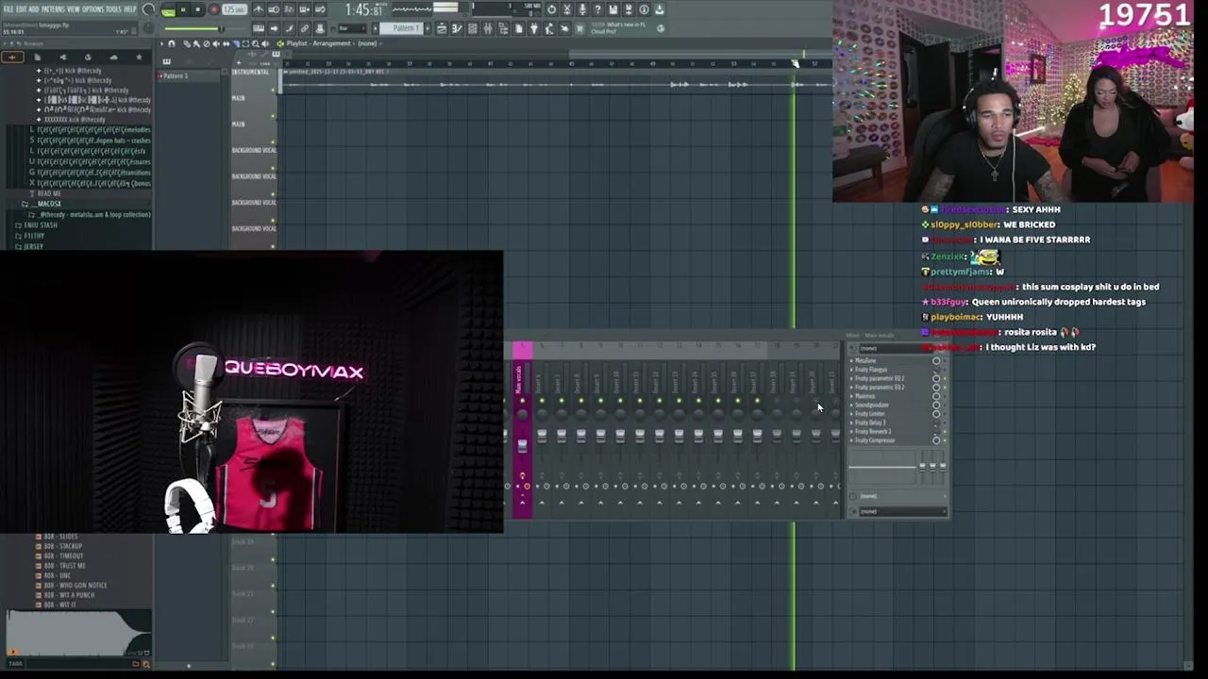Click the project info icon

coord(644,9)
